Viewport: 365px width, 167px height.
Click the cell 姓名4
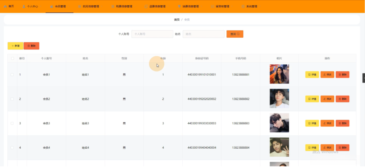pyautogui.click(x=85, y=148)
